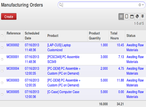The image size is (146, 107).
Task: Click total hours value 0.00
Action: click(x=121, y=92)
